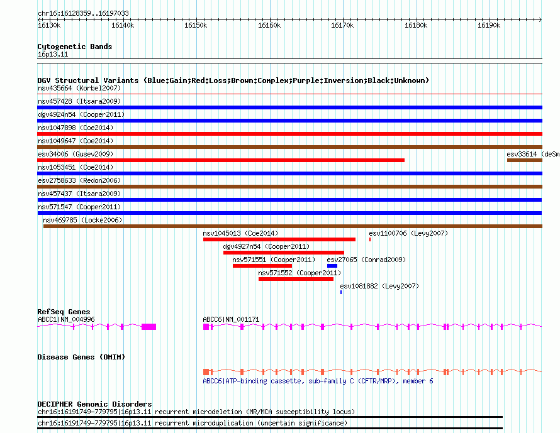Select the ABCC1|NM_004996 gene label

66,319
